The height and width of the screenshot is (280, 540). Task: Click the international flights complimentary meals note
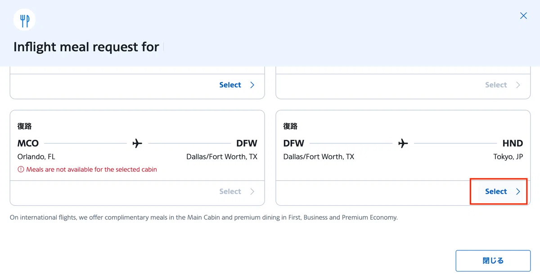[204, 218]
